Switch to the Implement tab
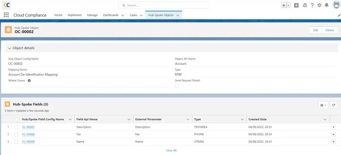The width and height of the screenshot is (341, 155). 75,15
